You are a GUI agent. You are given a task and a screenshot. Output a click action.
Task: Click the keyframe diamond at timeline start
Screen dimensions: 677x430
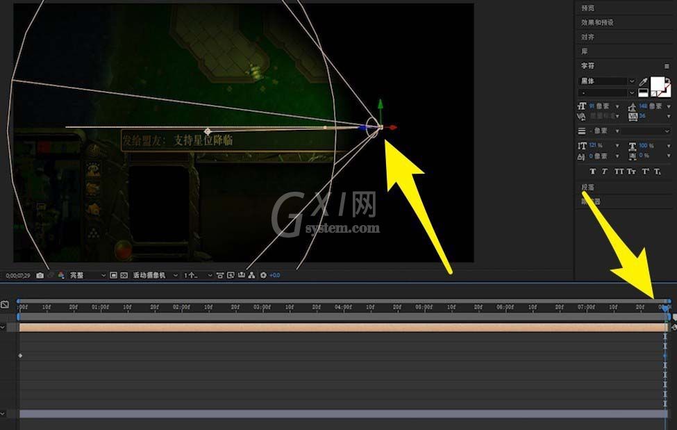[20, 356]
